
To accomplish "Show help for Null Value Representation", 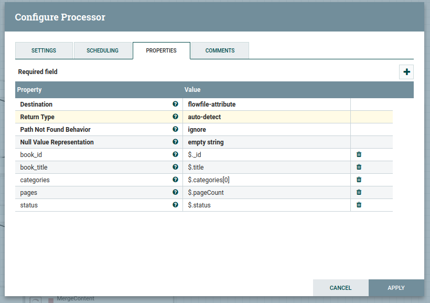I will point(175,142).
